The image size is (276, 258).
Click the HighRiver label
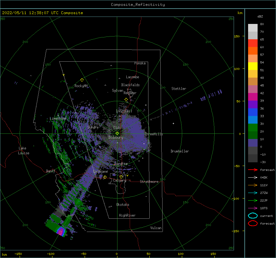[x=127, y=215]
